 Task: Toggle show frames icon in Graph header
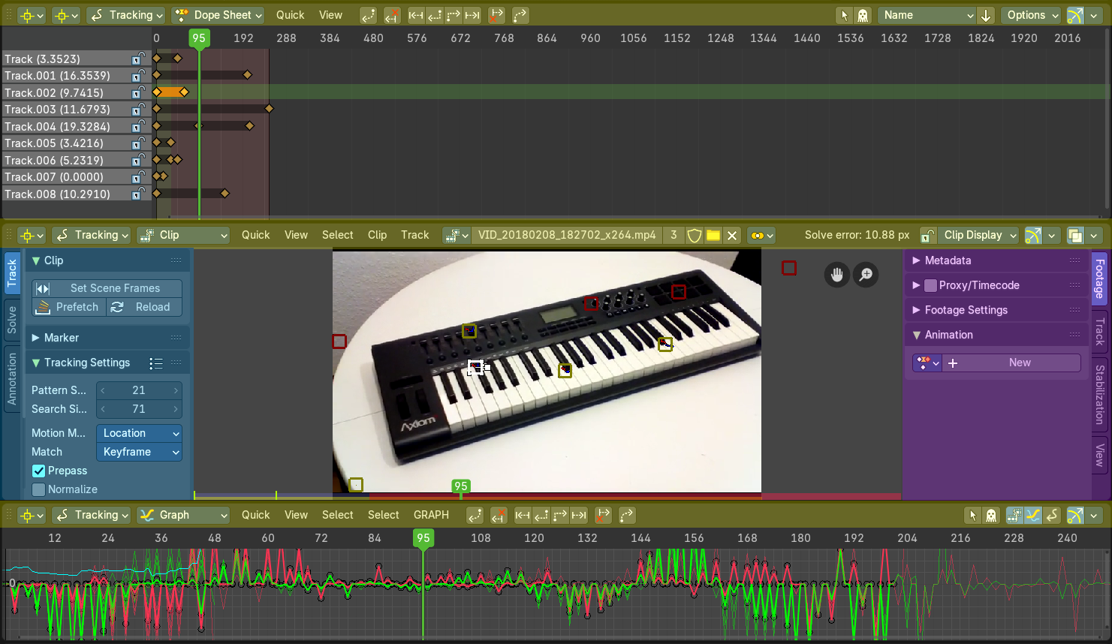click(1014, 515)
